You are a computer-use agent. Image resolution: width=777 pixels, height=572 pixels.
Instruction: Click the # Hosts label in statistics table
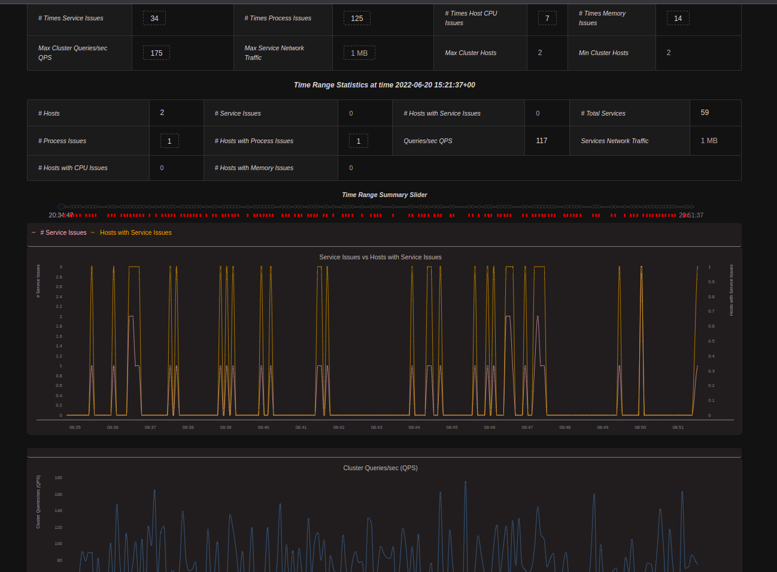click(x=49, y=113)
